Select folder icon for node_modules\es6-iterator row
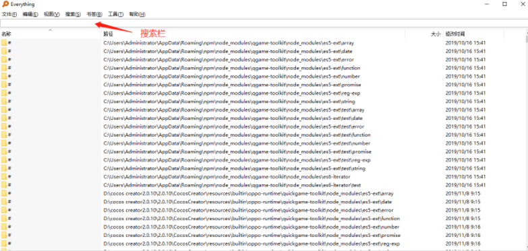The width and height of the screenshot is (528, 251). 4,176
